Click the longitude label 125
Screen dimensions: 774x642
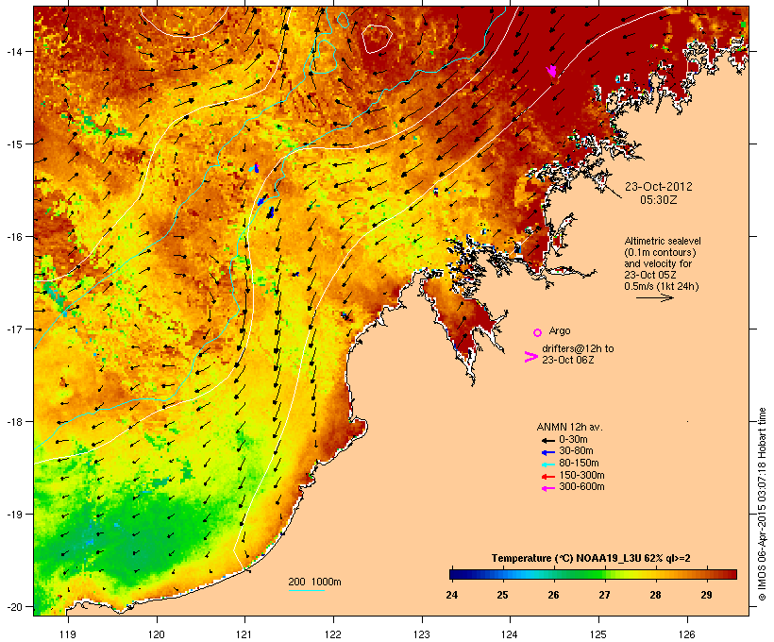[598, 634]
